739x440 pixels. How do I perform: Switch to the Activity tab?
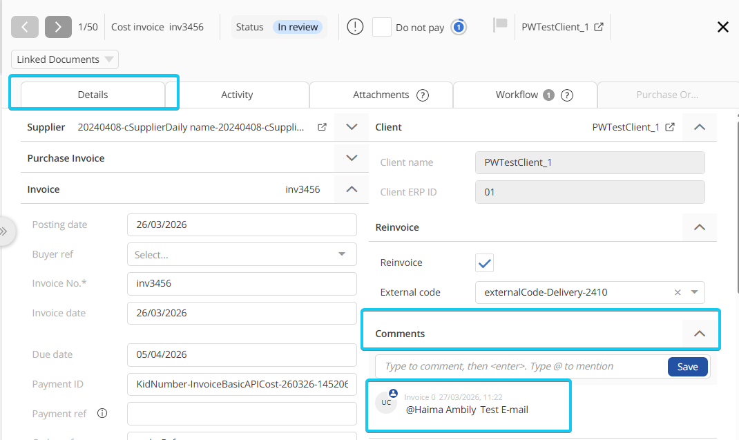tap(237, 95)
